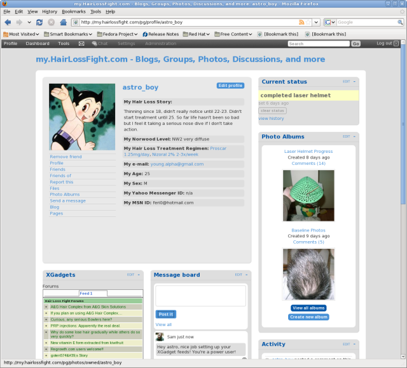Image resolution: width=407 pixels, height=368 pixels.
Task: Collapse the Photo Albums widget
Action: 355,136
